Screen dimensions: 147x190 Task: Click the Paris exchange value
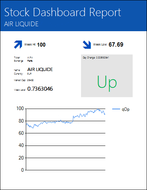click(x=30, y=61)
